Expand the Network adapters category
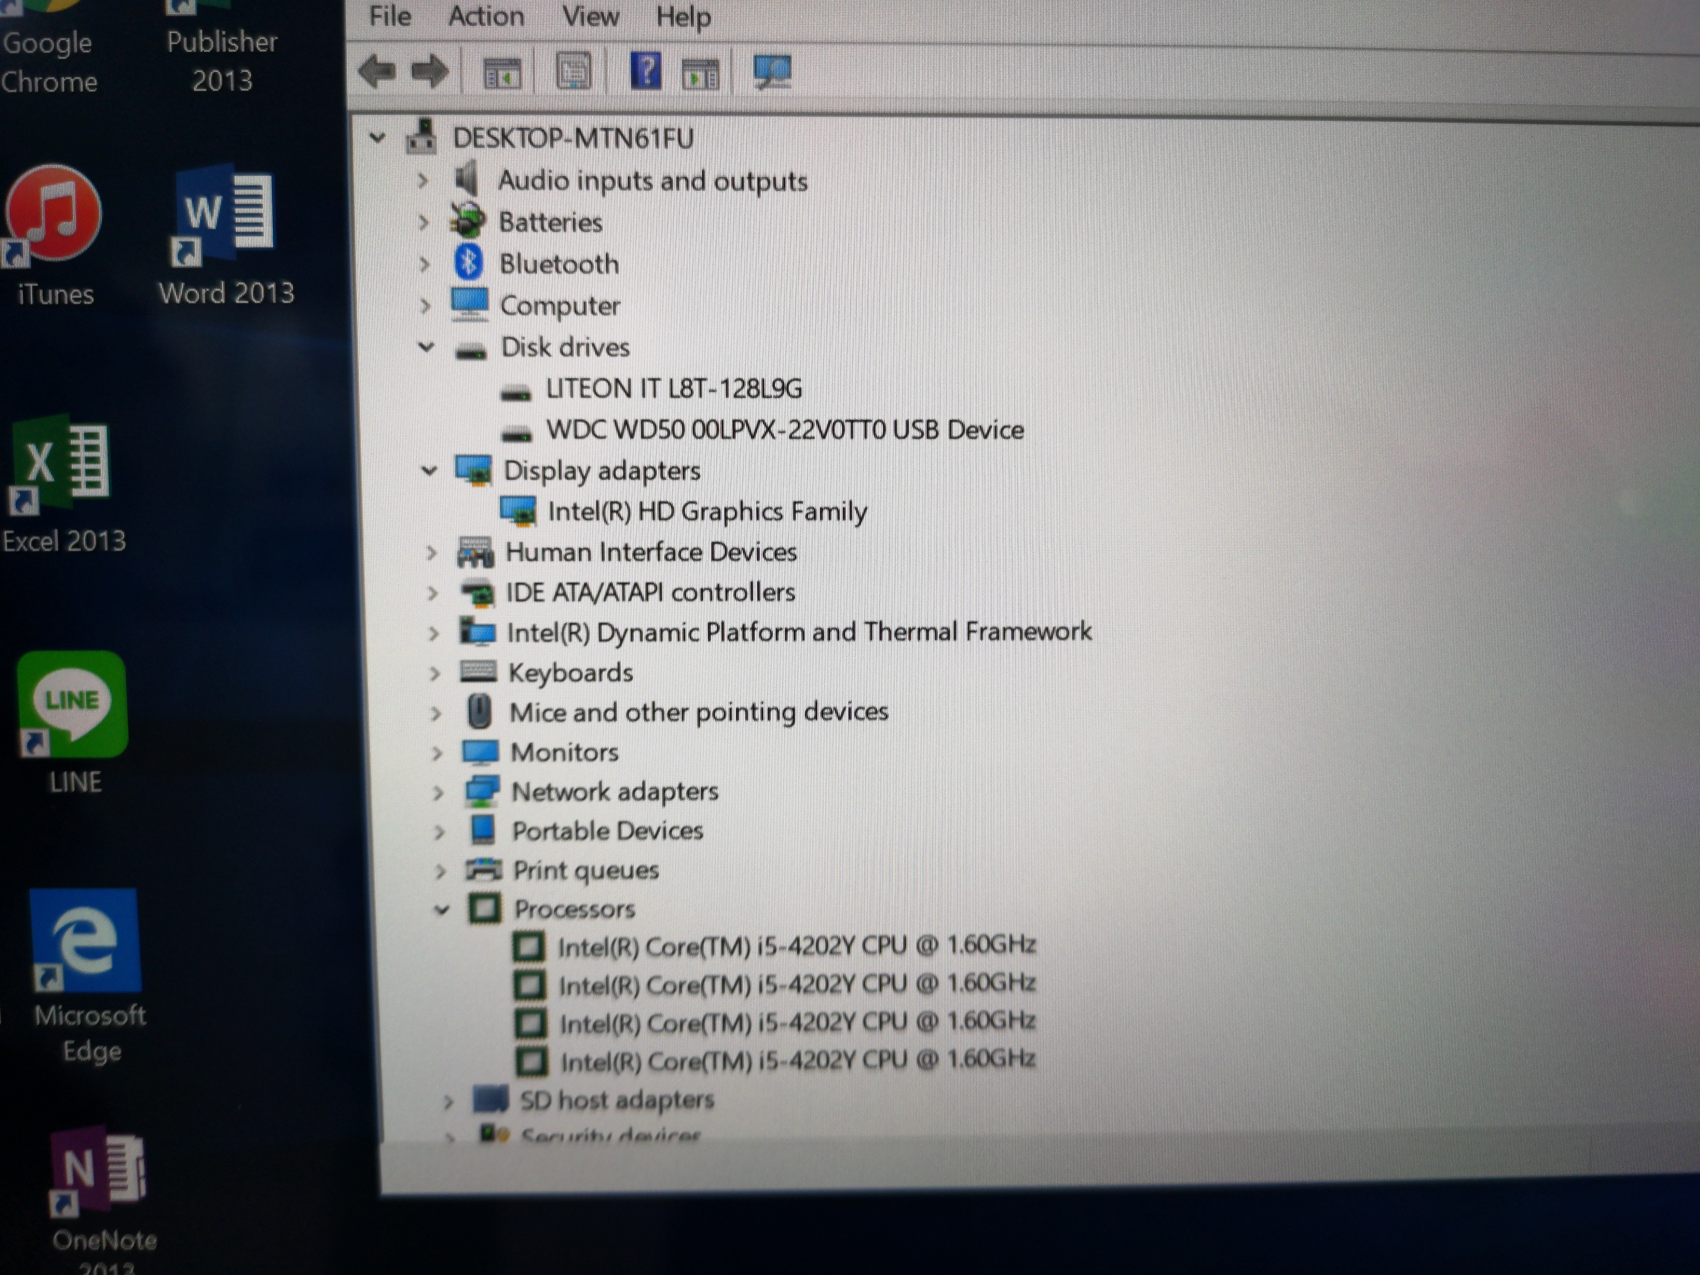This screenshot has width=1700, height=1275. (x=438, y=792)
